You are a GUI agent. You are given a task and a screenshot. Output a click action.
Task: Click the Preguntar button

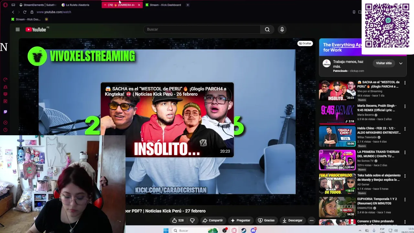point(240,220)
